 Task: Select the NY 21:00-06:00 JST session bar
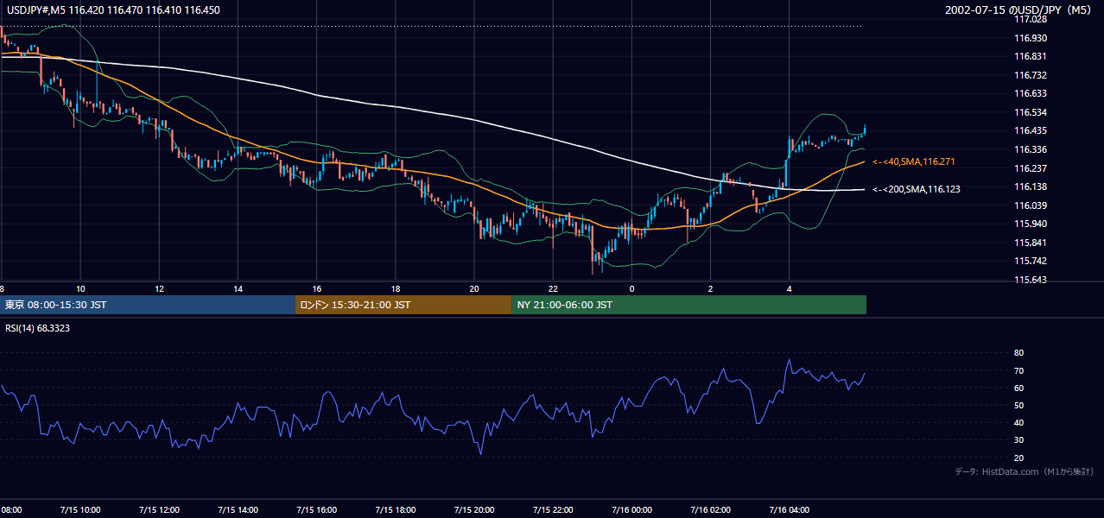pos(688,305)
